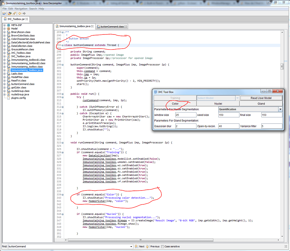Image resolution: width=290 pixels, height=251 pixels.
Task: Click the Open Type toolbar icon
Action: point(9,13)
